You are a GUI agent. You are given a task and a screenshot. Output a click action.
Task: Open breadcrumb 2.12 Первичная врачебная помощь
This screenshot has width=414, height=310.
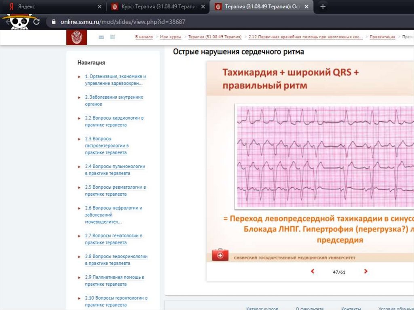pyautogui.click(x=306, y=37)
